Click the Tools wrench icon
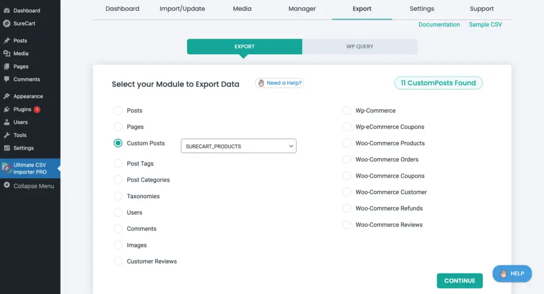Screen dimensions: 544x294 click(x=6, y=135)
